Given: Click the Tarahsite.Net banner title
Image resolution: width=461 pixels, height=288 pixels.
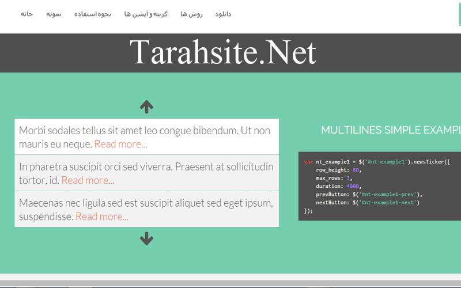Looking at the screenshot, I should point(223,52).
